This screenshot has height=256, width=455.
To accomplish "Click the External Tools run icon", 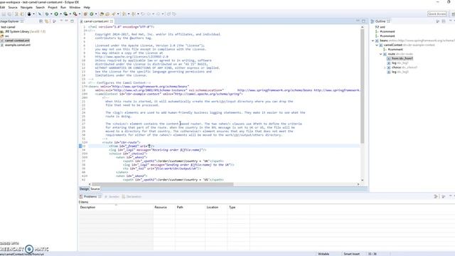I will 75,14.
